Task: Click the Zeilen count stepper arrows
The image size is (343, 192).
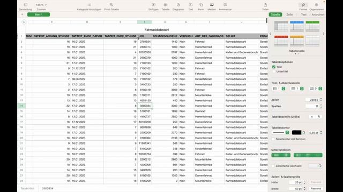Action: pos(321,100)
